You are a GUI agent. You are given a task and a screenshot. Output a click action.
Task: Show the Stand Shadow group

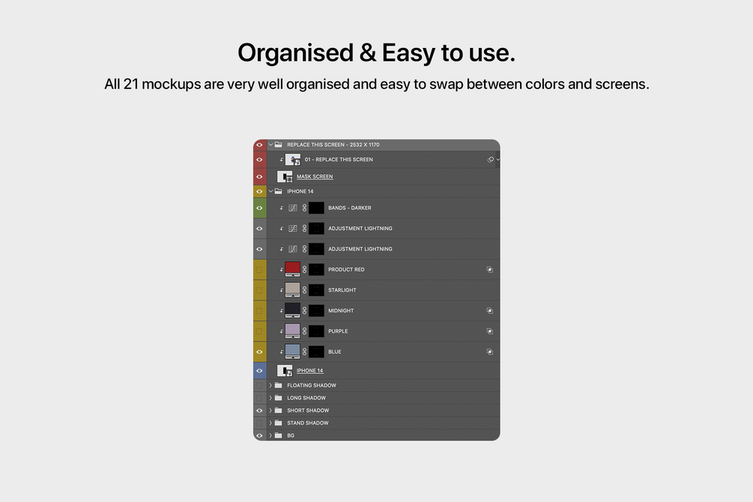pos(259,423)
